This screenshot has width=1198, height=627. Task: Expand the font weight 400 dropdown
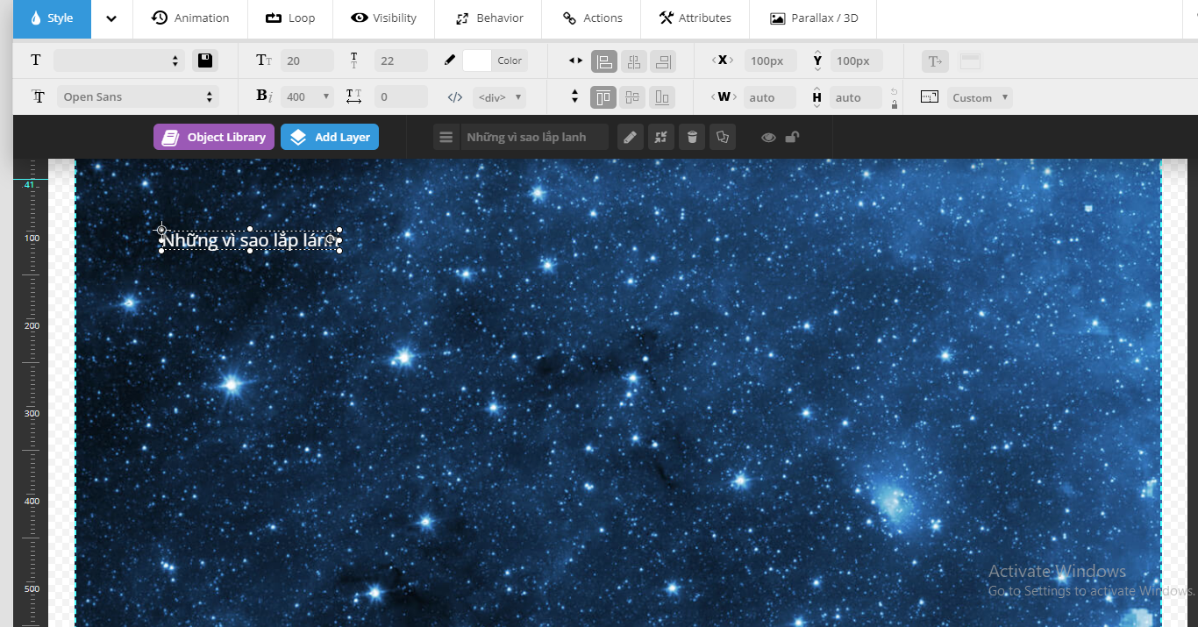pos(308,97)
